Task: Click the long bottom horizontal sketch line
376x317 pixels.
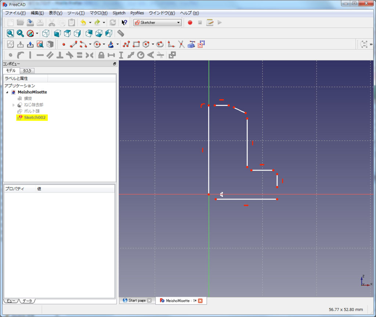Action: click(x=246, y=199)
